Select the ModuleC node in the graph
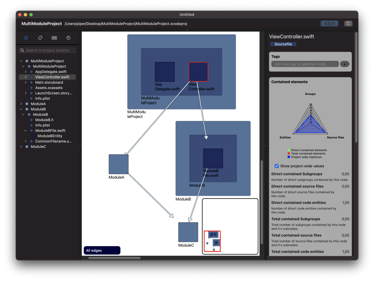 tap(188, 232)
